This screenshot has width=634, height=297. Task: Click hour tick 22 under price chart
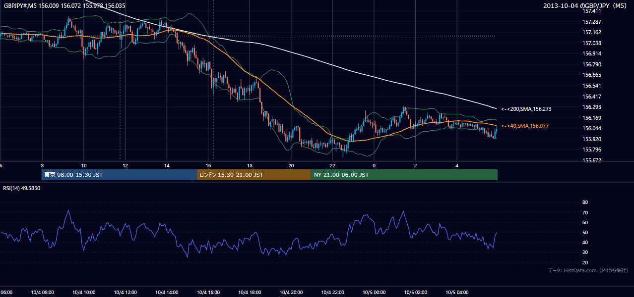332,165
